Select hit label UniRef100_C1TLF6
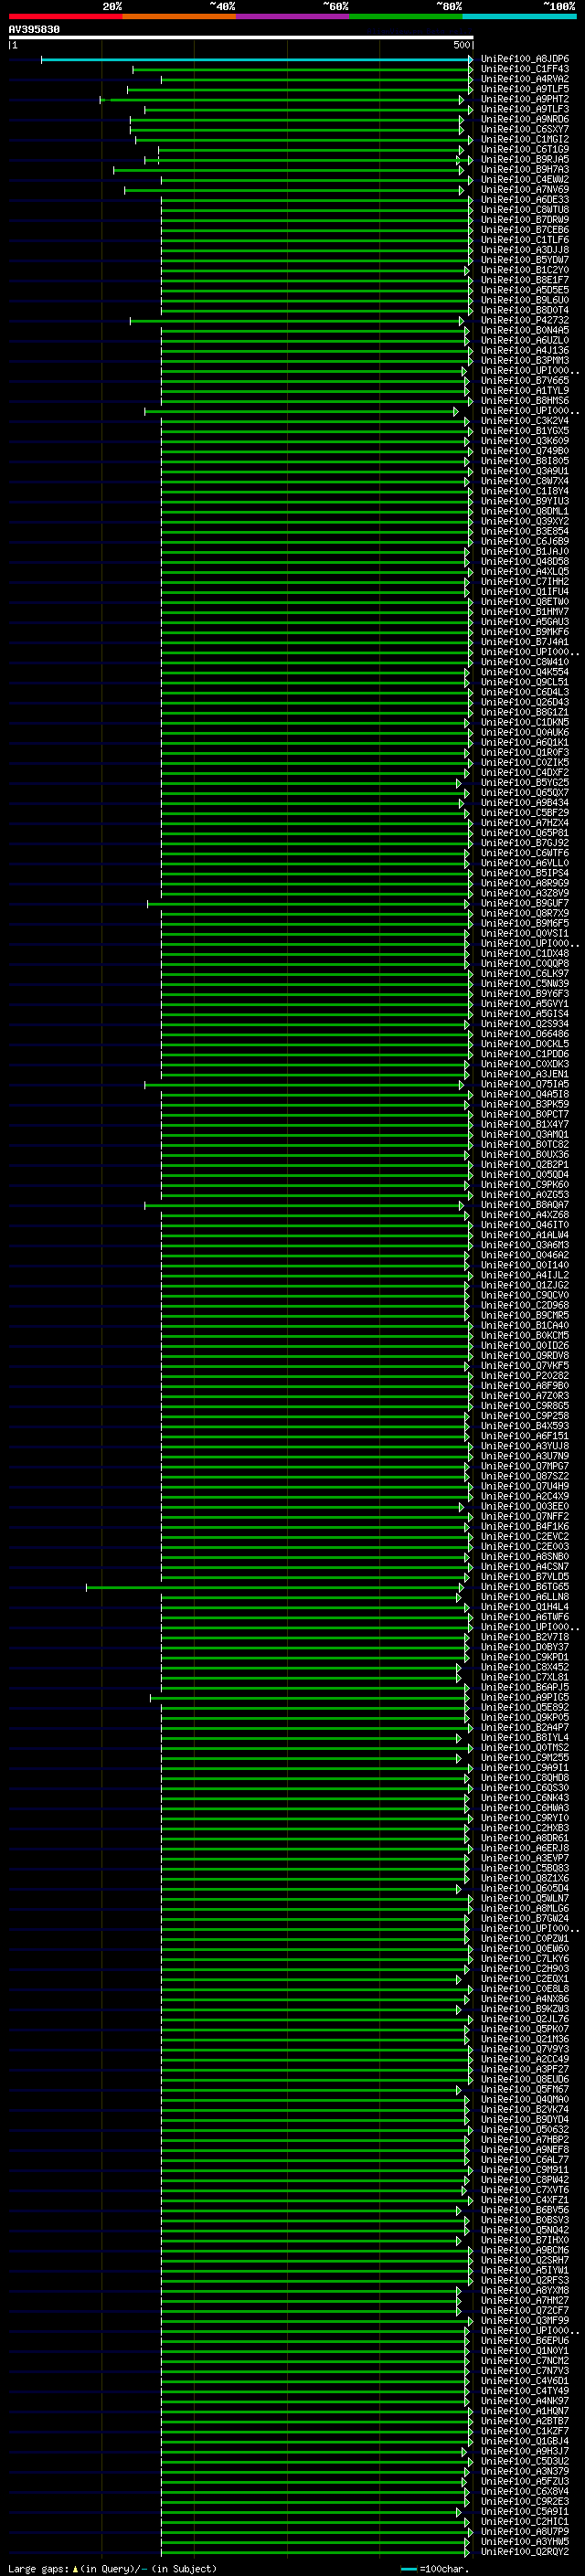Image resolution: width=585 pixels, height=2576 pixels. coord(525,240)
